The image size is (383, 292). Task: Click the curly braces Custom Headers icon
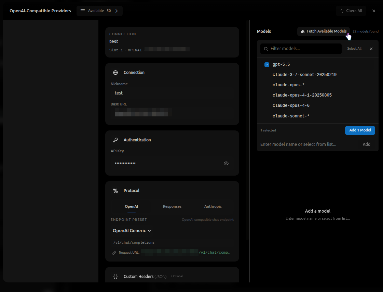pyautogui.click(x=115, y=277)
